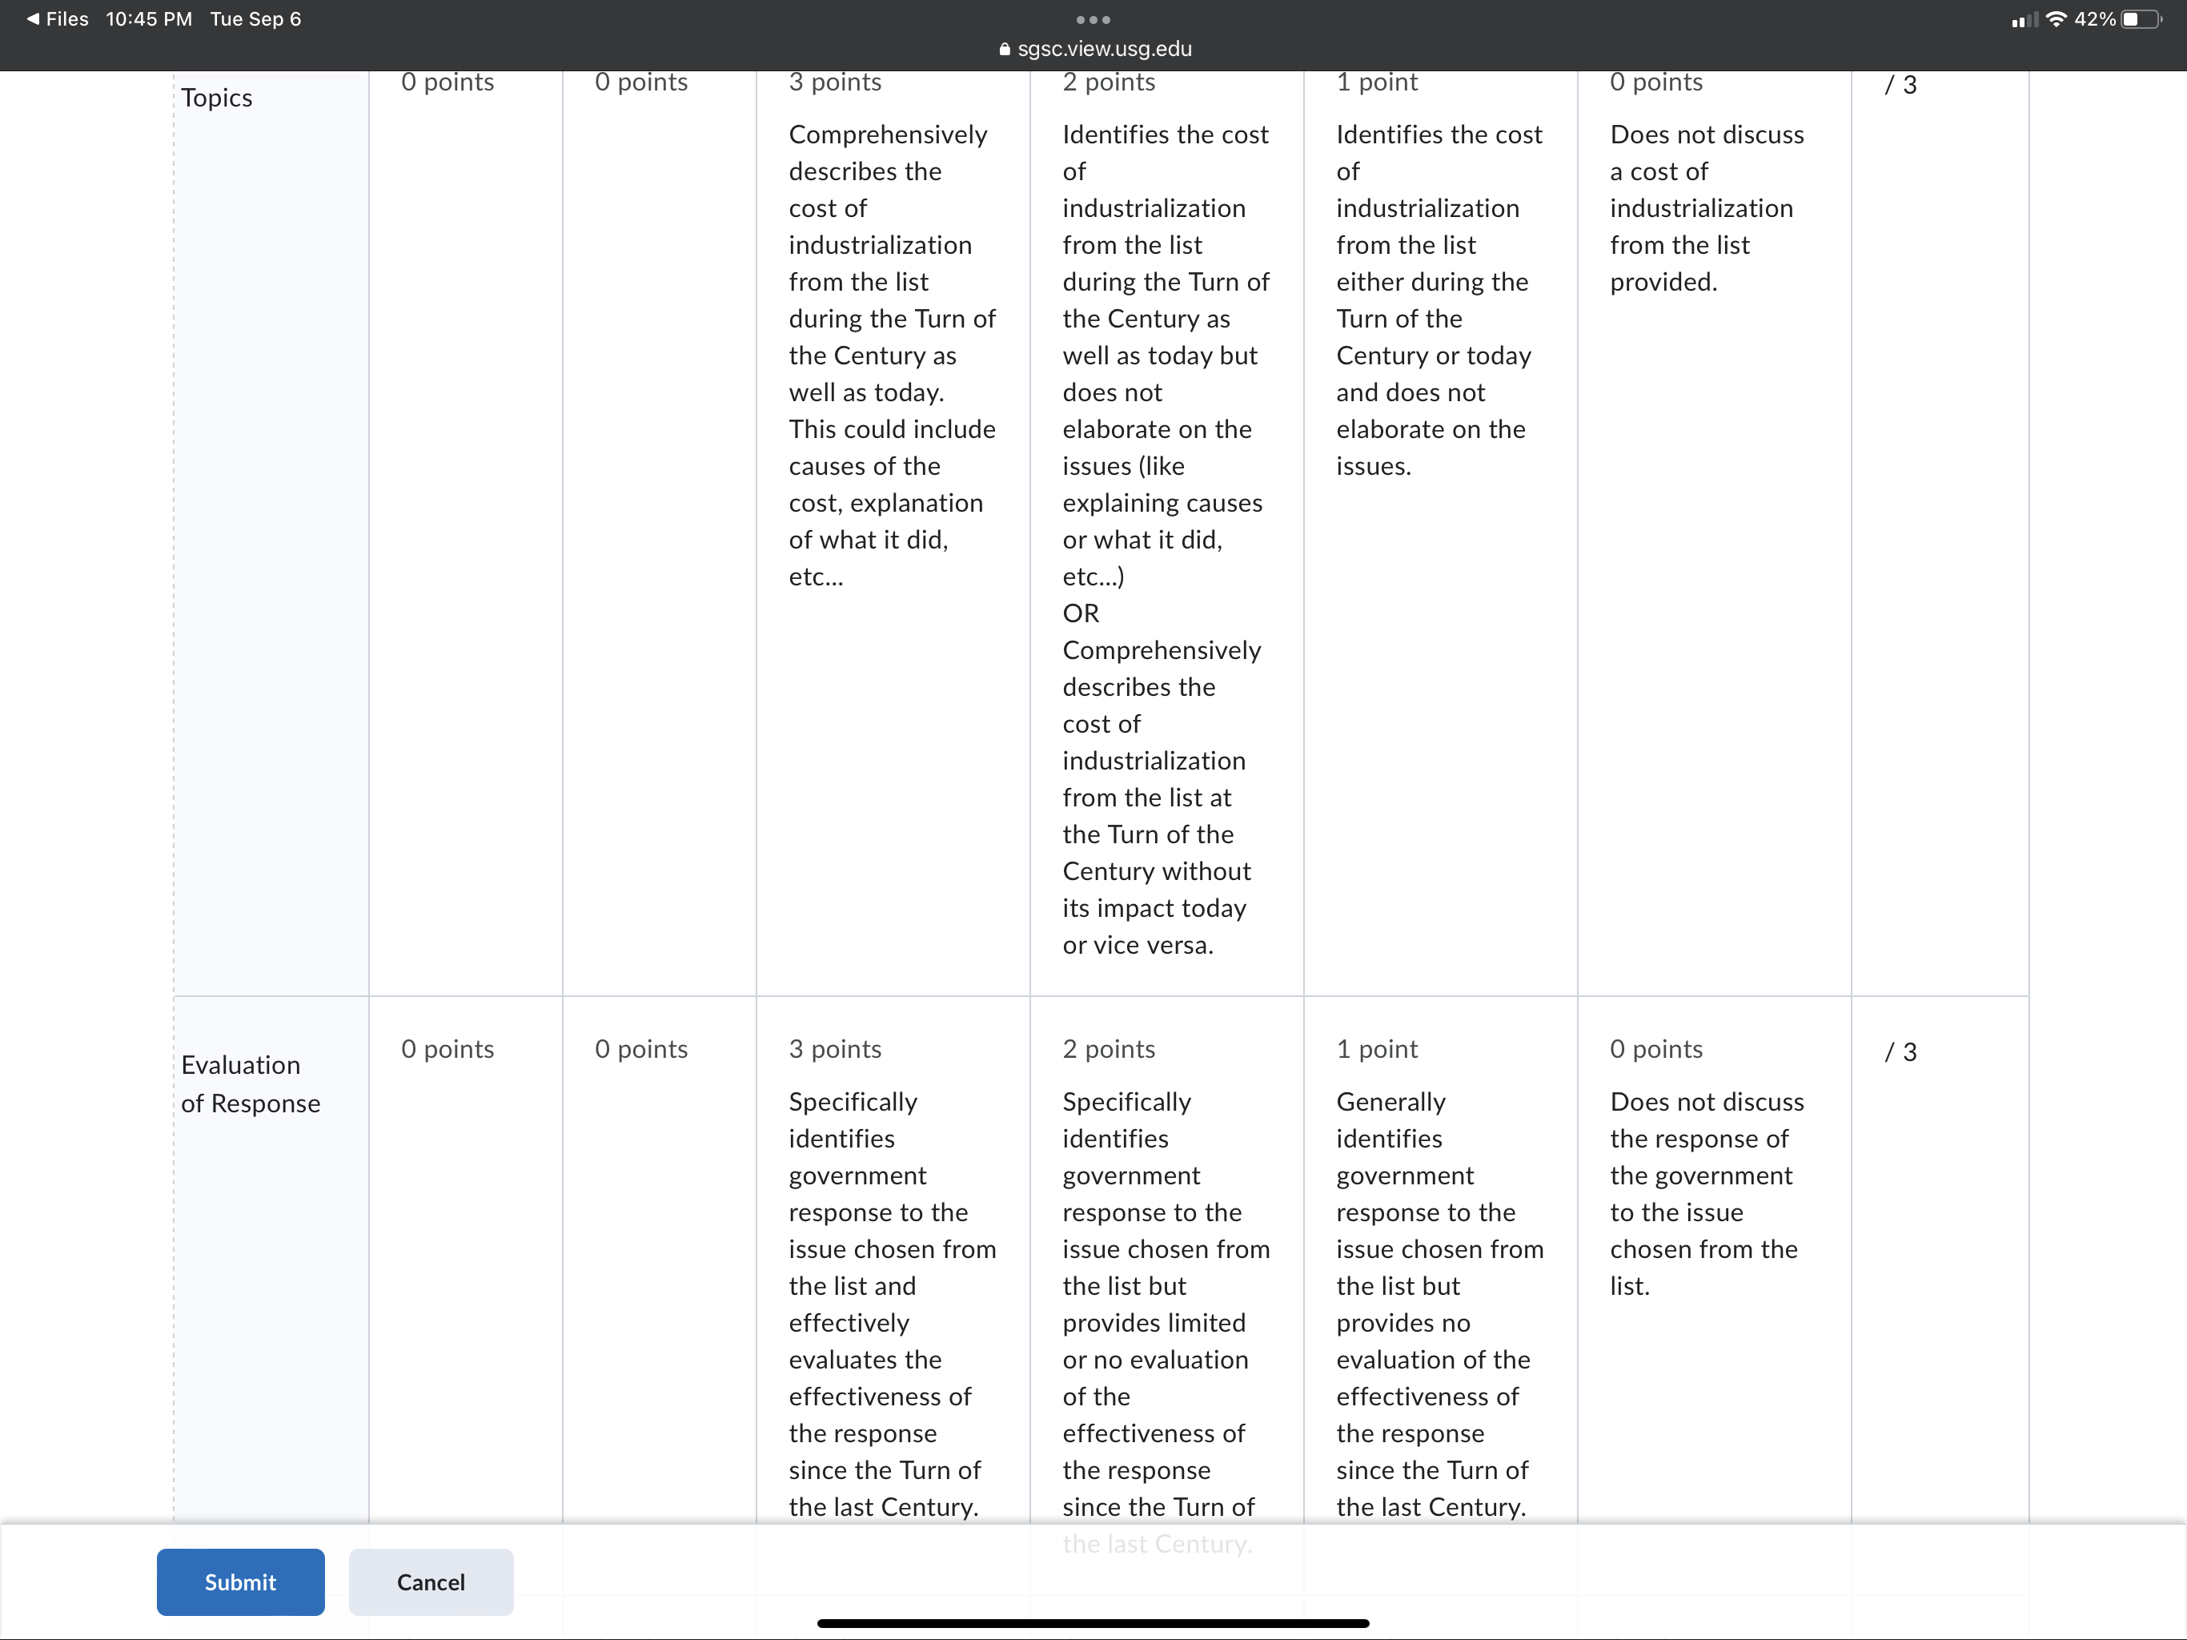The image size is (2187, 1640).
Task: Open the three-dot multitasking menu
Action: click(1093, 20)
